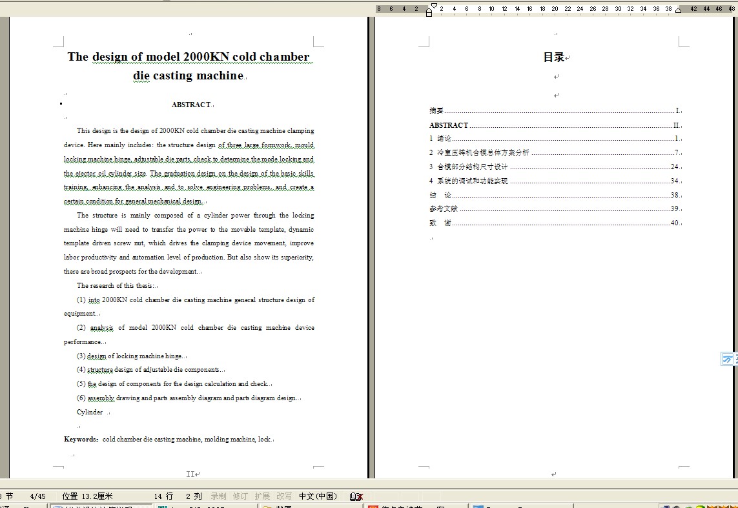The image size is (738, 508).
Task: Open the 结论 contents entry
Action: (x=555, y=195)
